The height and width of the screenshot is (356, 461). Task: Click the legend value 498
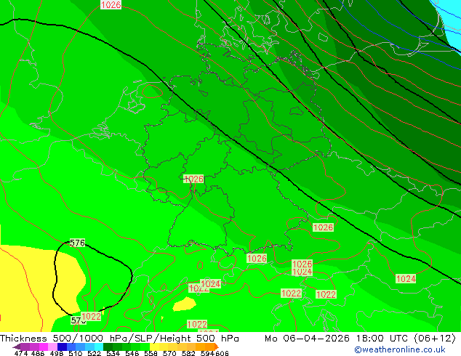(57, 353)
